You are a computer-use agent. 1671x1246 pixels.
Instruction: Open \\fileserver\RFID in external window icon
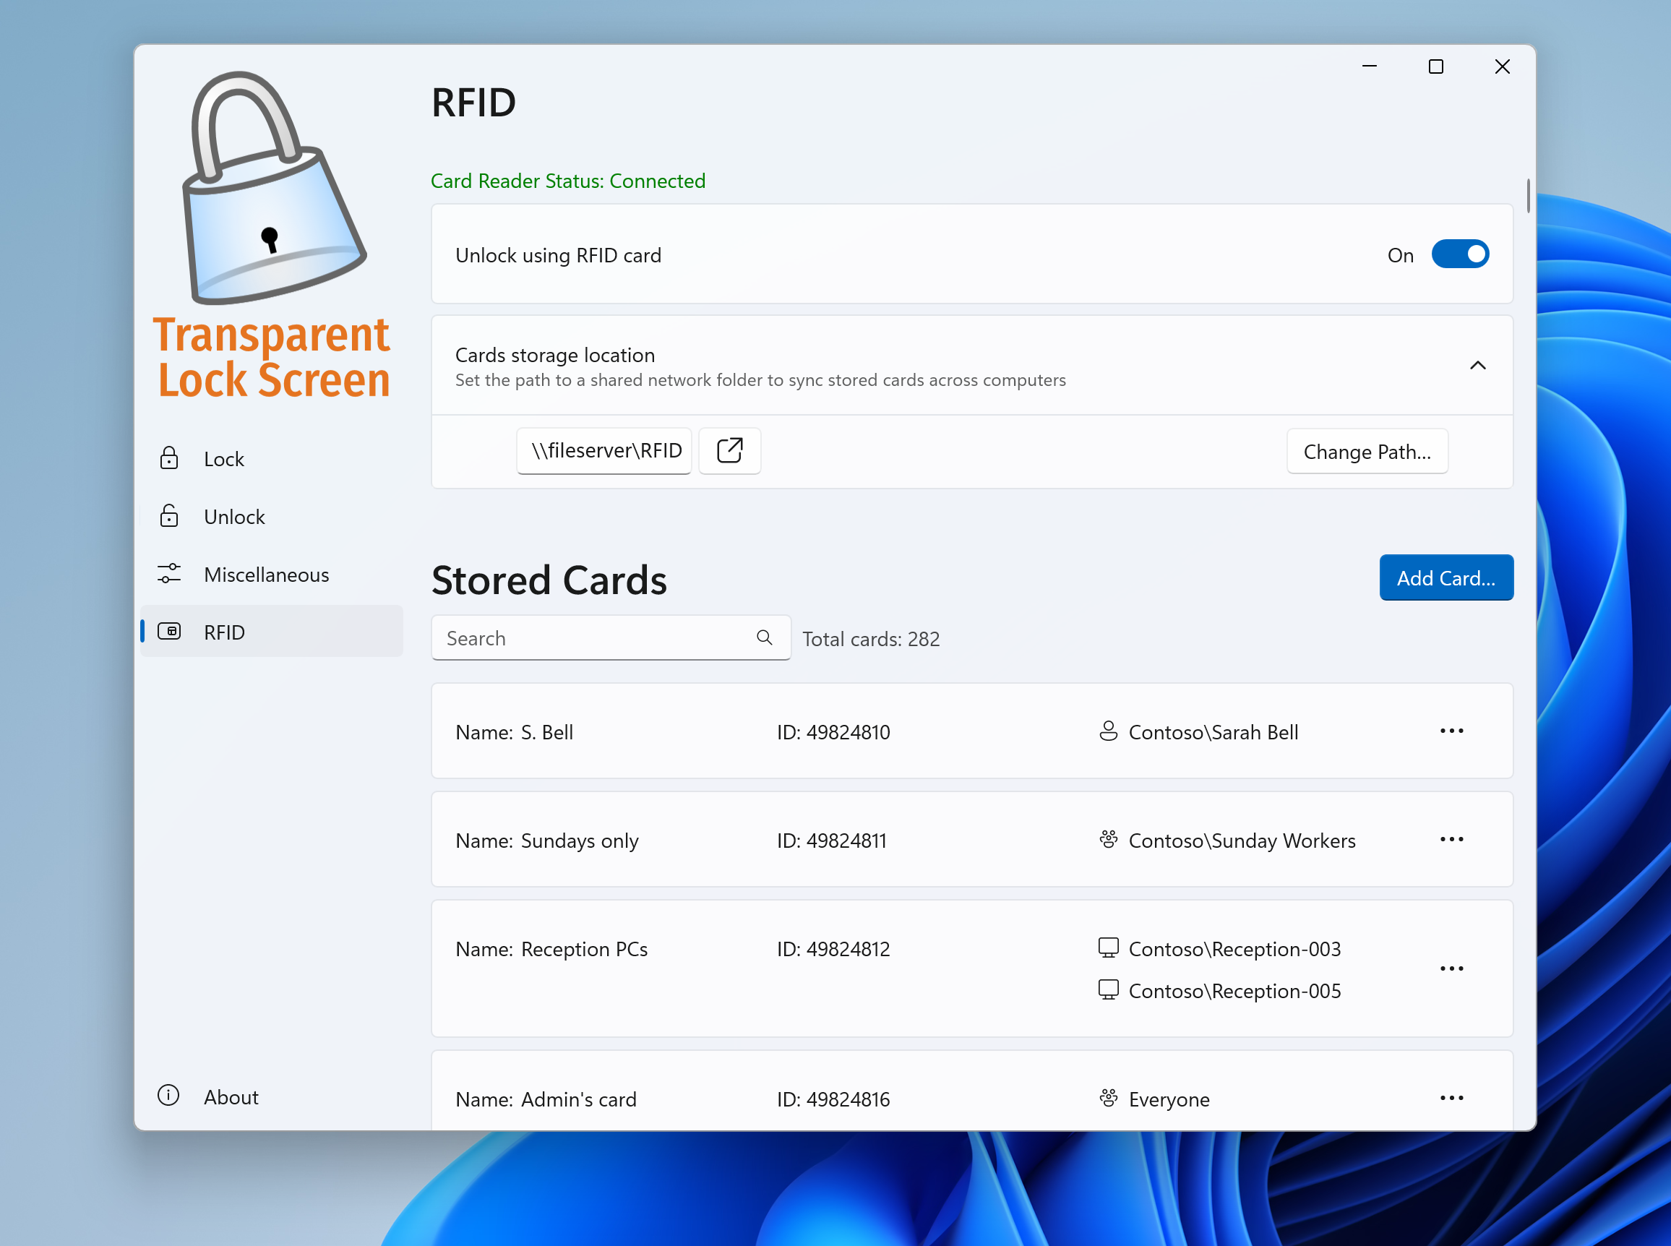(x=729, y=450)
